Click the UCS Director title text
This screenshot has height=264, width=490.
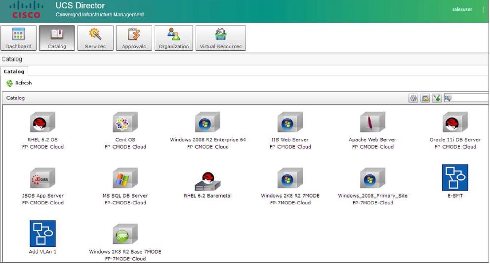pyautogui.click(x=81, y=5)
